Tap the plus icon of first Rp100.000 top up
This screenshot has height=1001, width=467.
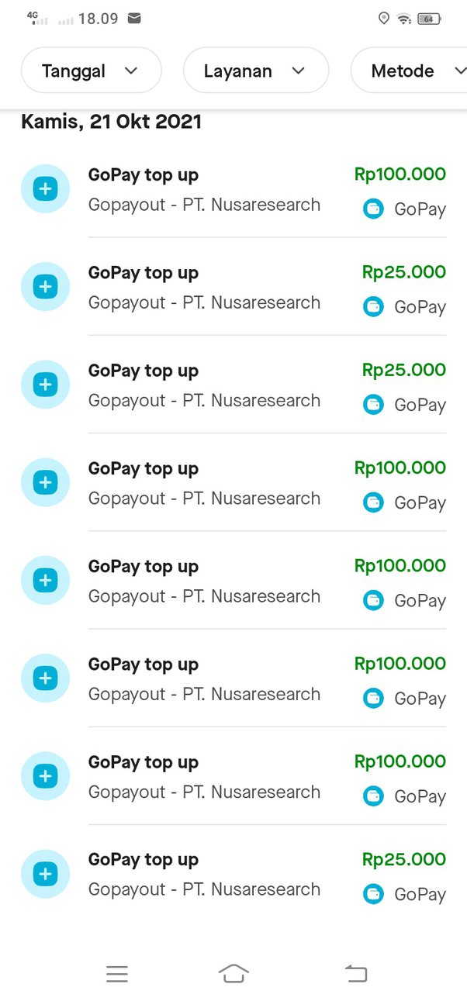[45, 188]
